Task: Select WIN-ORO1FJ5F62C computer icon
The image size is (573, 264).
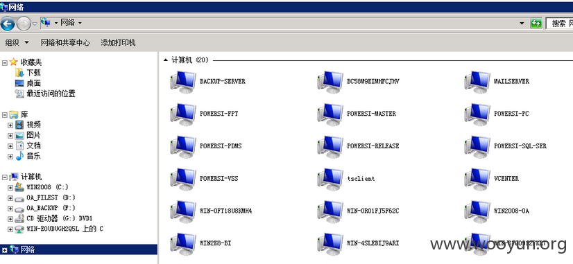Action: pos(330,211)
